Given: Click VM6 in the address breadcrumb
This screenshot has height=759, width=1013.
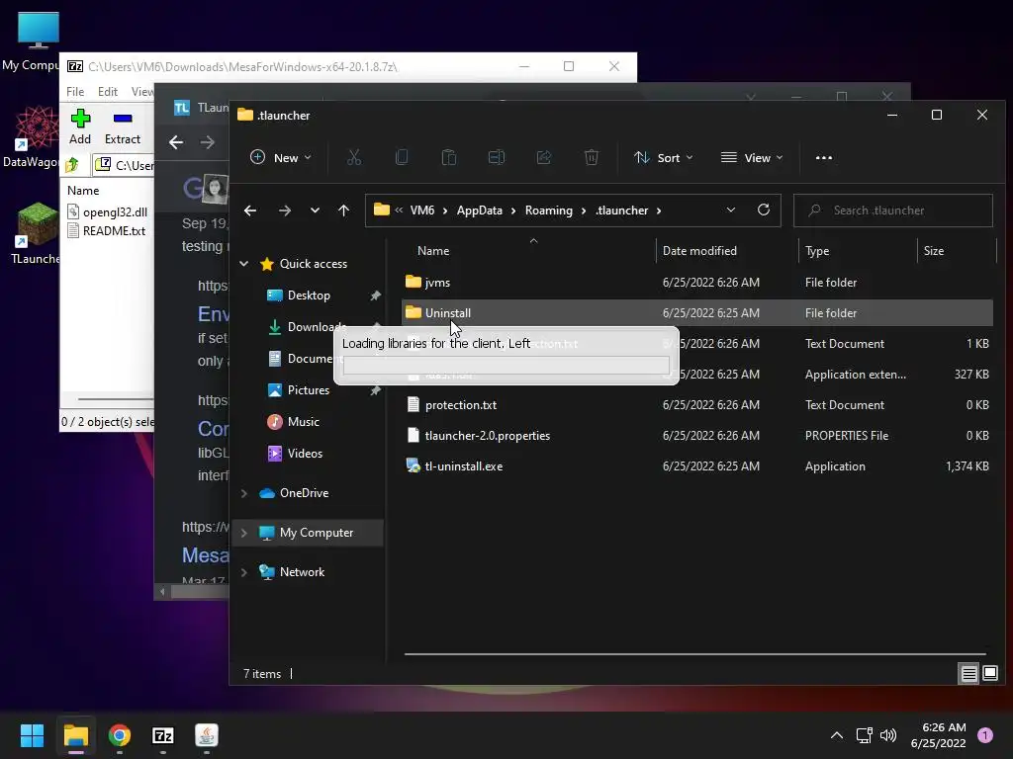Looking at the screenshot, I should 421,211.
